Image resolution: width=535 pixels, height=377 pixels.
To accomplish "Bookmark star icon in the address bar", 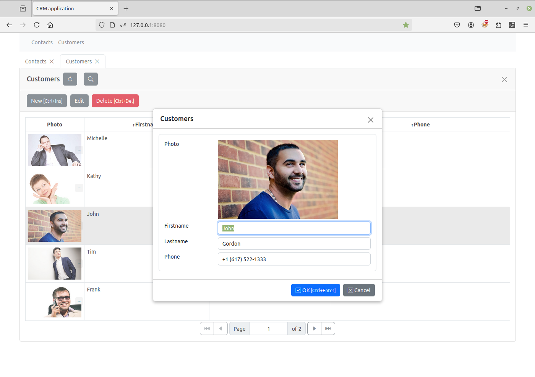I will [405, 25].
